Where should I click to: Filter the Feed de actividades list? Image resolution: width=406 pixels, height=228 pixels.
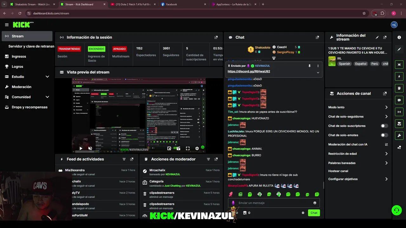(124, 159)
